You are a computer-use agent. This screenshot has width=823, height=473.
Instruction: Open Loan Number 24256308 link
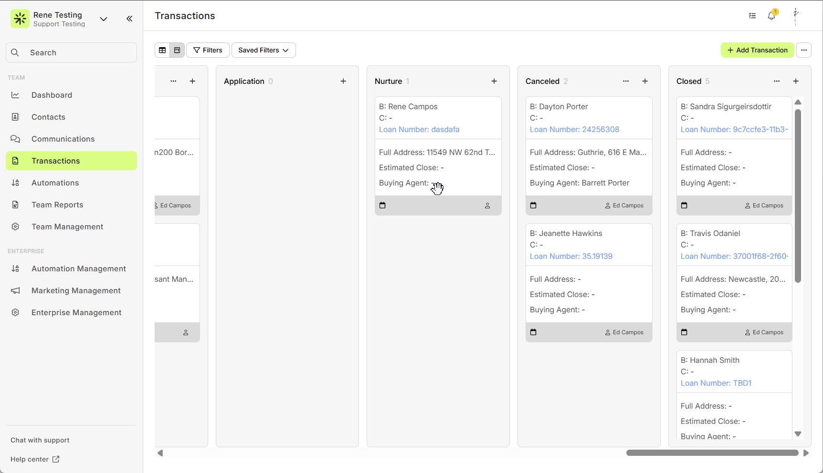574,129
